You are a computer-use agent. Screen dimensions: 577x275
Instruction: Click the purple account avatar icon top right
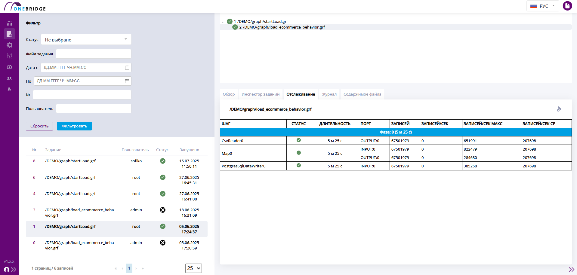pyautogui.click(x=567, y=6)
